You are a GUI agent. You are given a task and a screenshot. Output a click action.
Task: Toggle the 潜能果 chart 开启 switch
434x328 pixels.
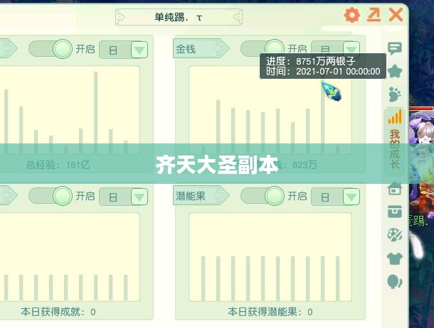click(263, 196)
